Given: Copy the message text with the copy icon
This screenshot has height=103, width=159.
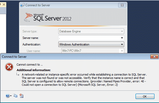Looking at the screenshot, I should coord(15,96).
